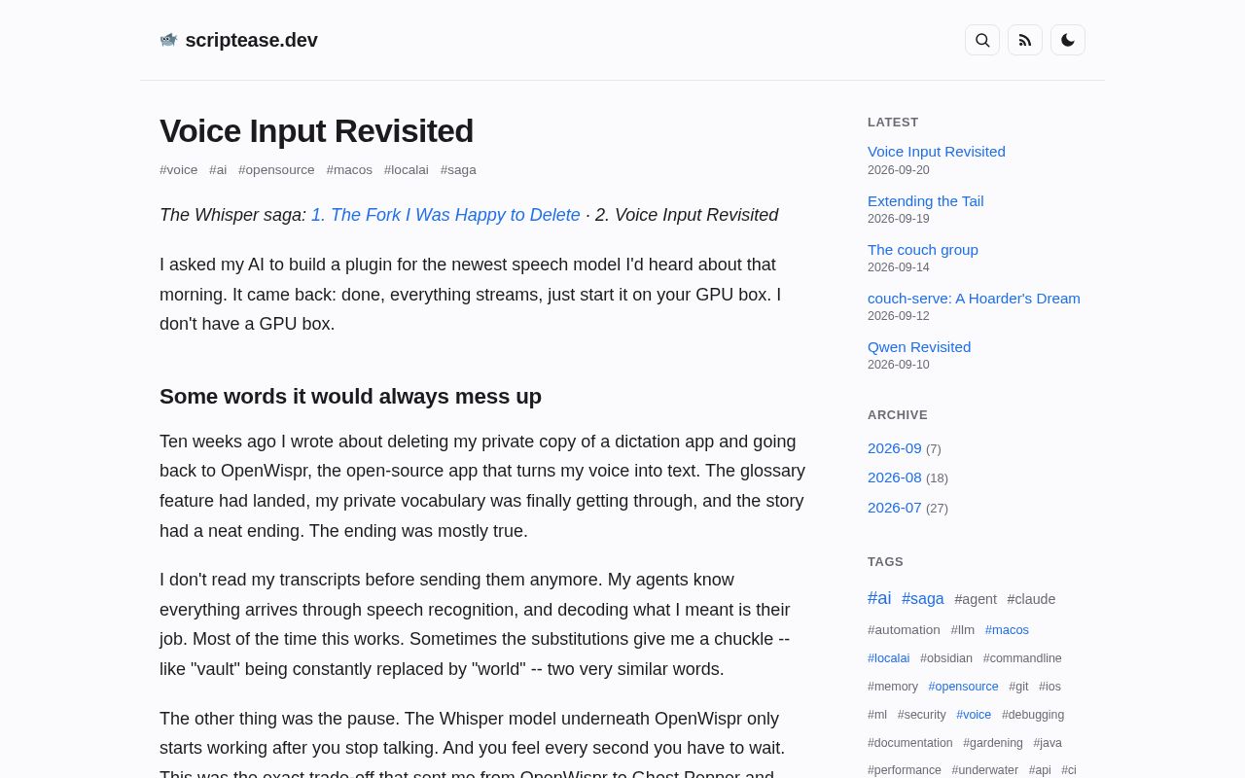The image size is (1245, 778).
Task: Open the "Qwen Revisited" post
Action: 919,347
